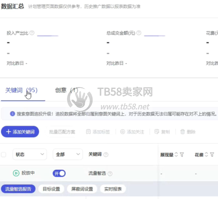Click filter funnel icon for 花费 column
The width and height of the screenshot is (218, 199).
coord(212,155)
